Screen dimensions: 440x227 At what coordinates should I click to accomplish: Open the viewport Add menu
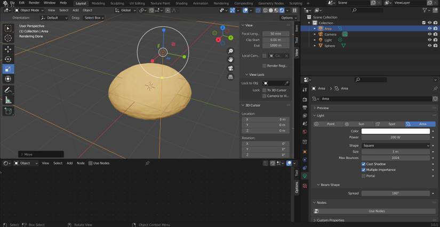(x=76, y=10)
